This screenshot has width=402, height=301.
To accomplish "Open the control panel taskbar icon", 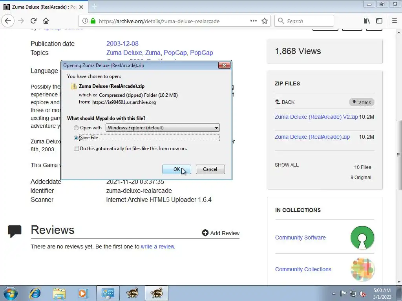I will 108,293.
